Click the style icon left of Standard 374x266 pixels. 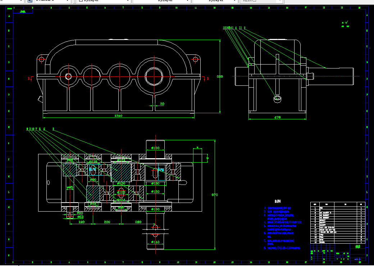(30, 1)
